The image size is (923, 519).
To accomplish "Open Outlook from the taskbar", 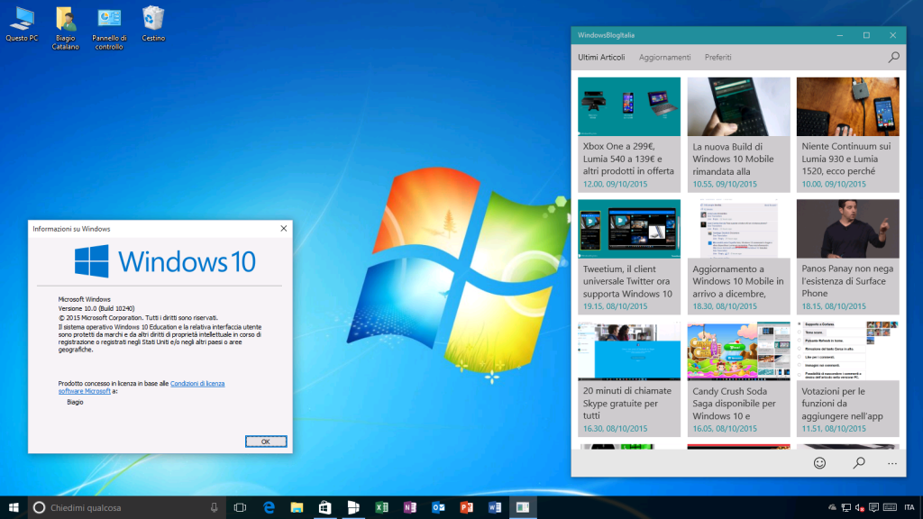I will pyautogui.click(x=438, y=507).
